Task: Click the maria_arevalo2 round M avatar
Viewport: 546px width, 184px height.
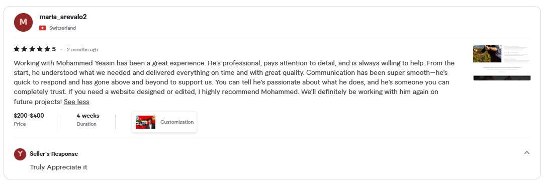Action: point(23,22)
